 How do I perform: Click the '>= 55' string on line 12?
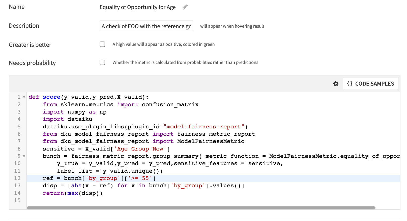point(140,178)
